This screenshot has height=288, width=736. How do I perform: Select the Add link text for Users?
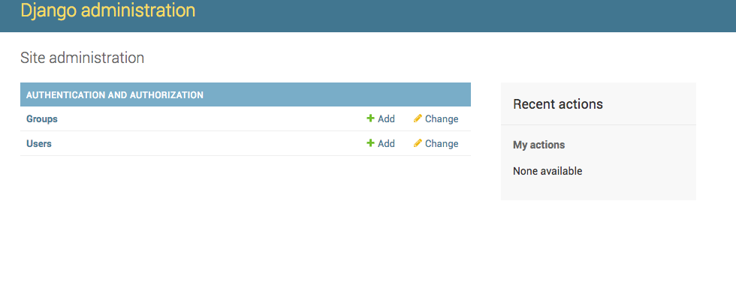pos(386,143)
